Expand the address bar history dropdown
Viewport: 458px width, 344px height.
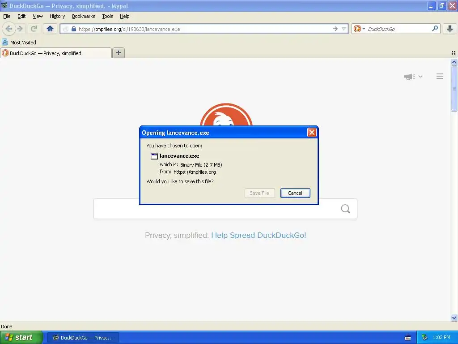tap(344, 29)
